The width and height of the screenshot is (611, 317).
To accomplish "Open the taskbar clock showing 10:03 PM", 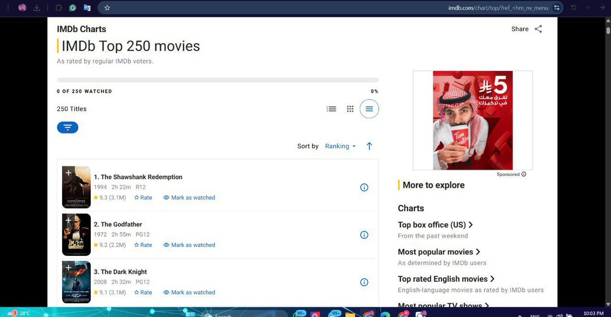I will tap(594, 313).
